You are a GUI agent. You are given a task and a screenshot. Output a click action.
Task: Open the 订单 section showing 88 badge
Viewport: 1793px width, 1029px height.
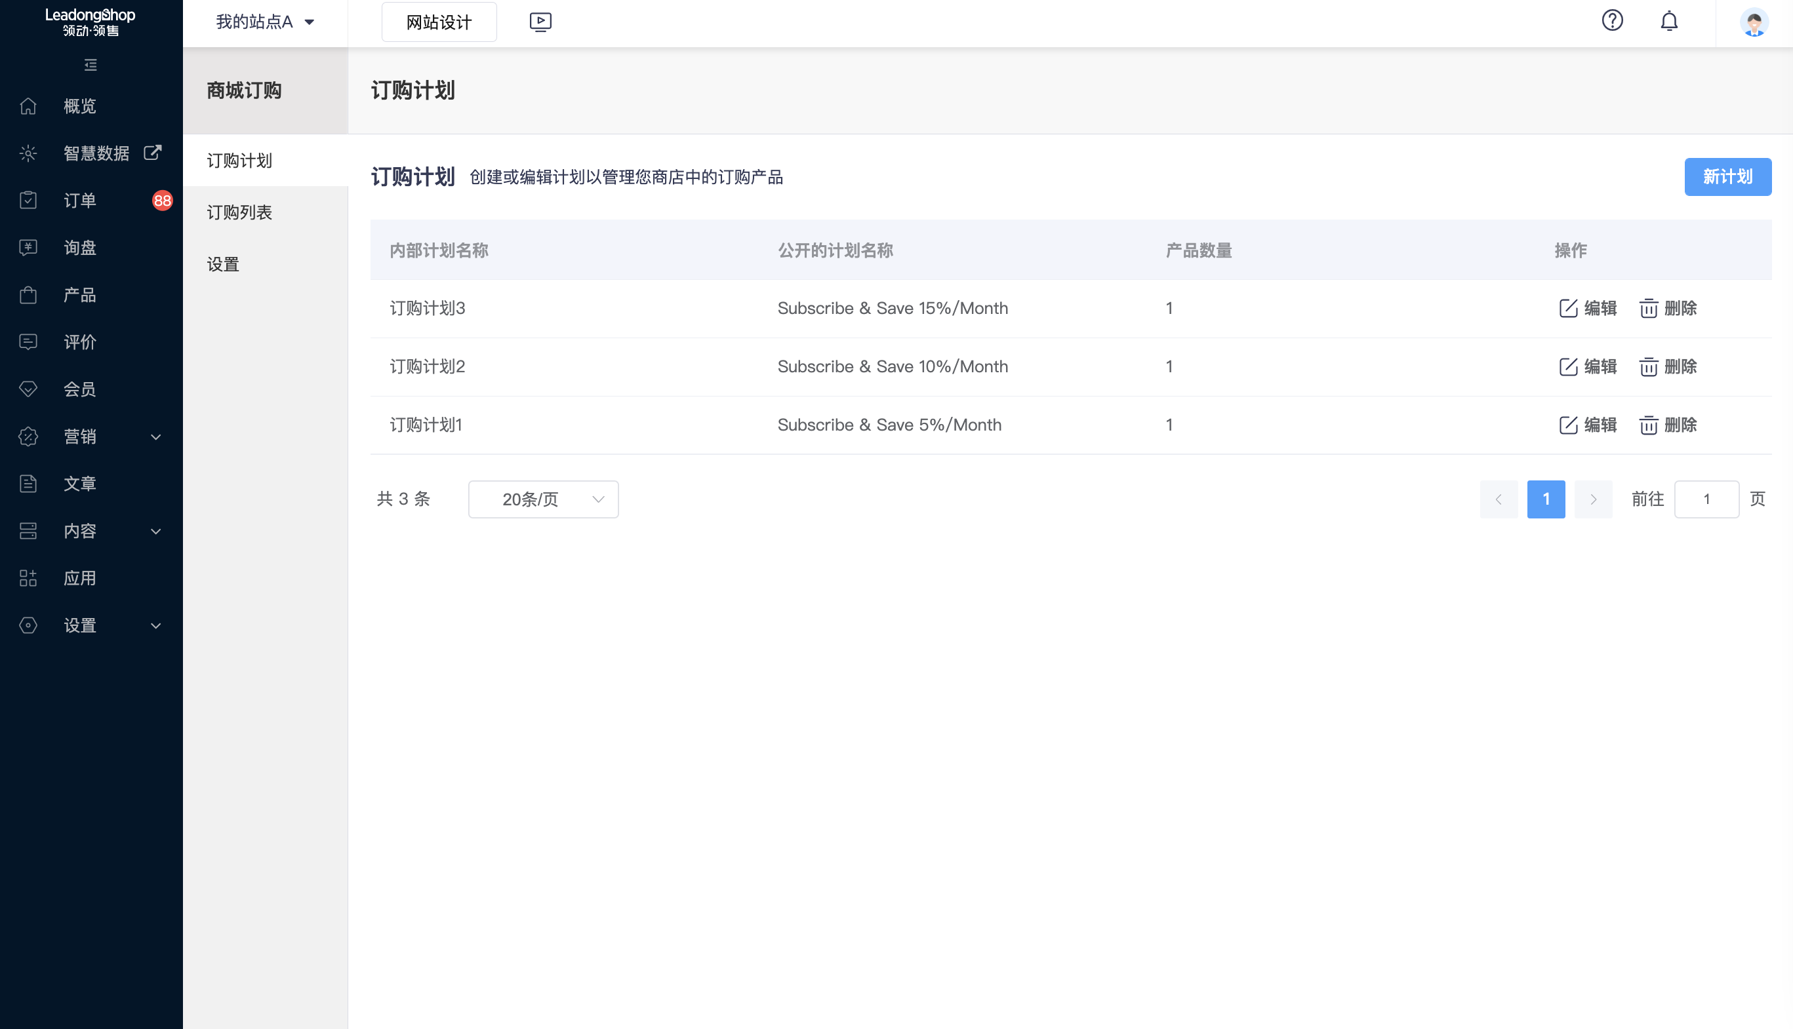[80, 200]
